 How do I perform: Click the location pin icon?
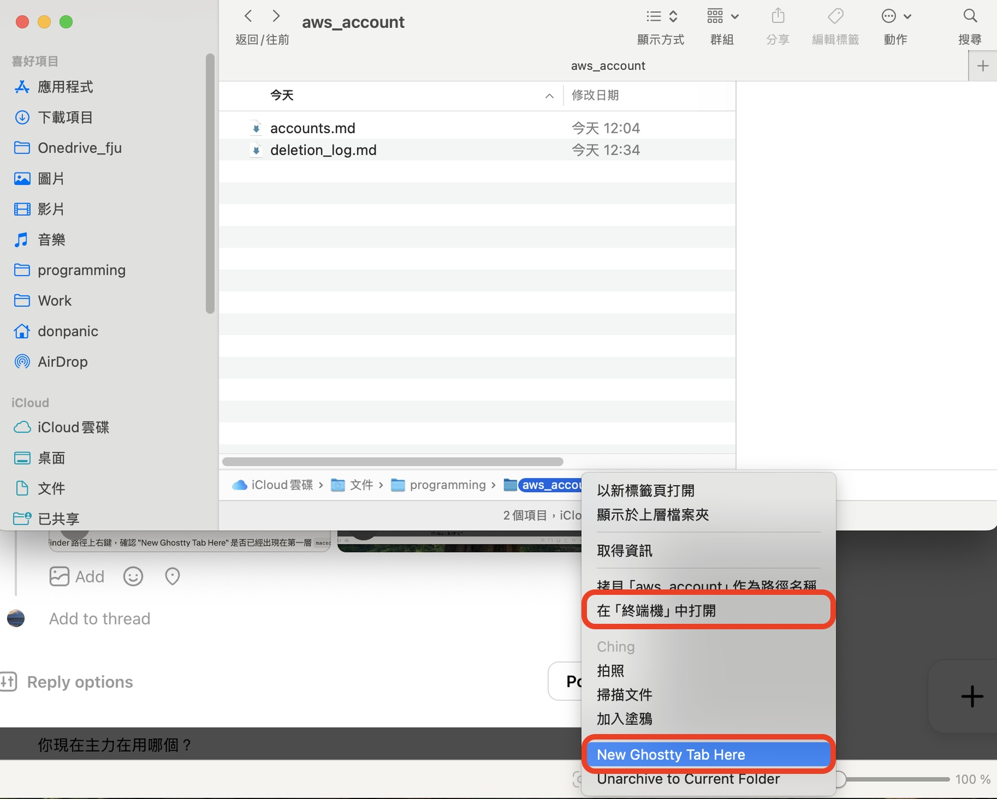click(173, 577)
